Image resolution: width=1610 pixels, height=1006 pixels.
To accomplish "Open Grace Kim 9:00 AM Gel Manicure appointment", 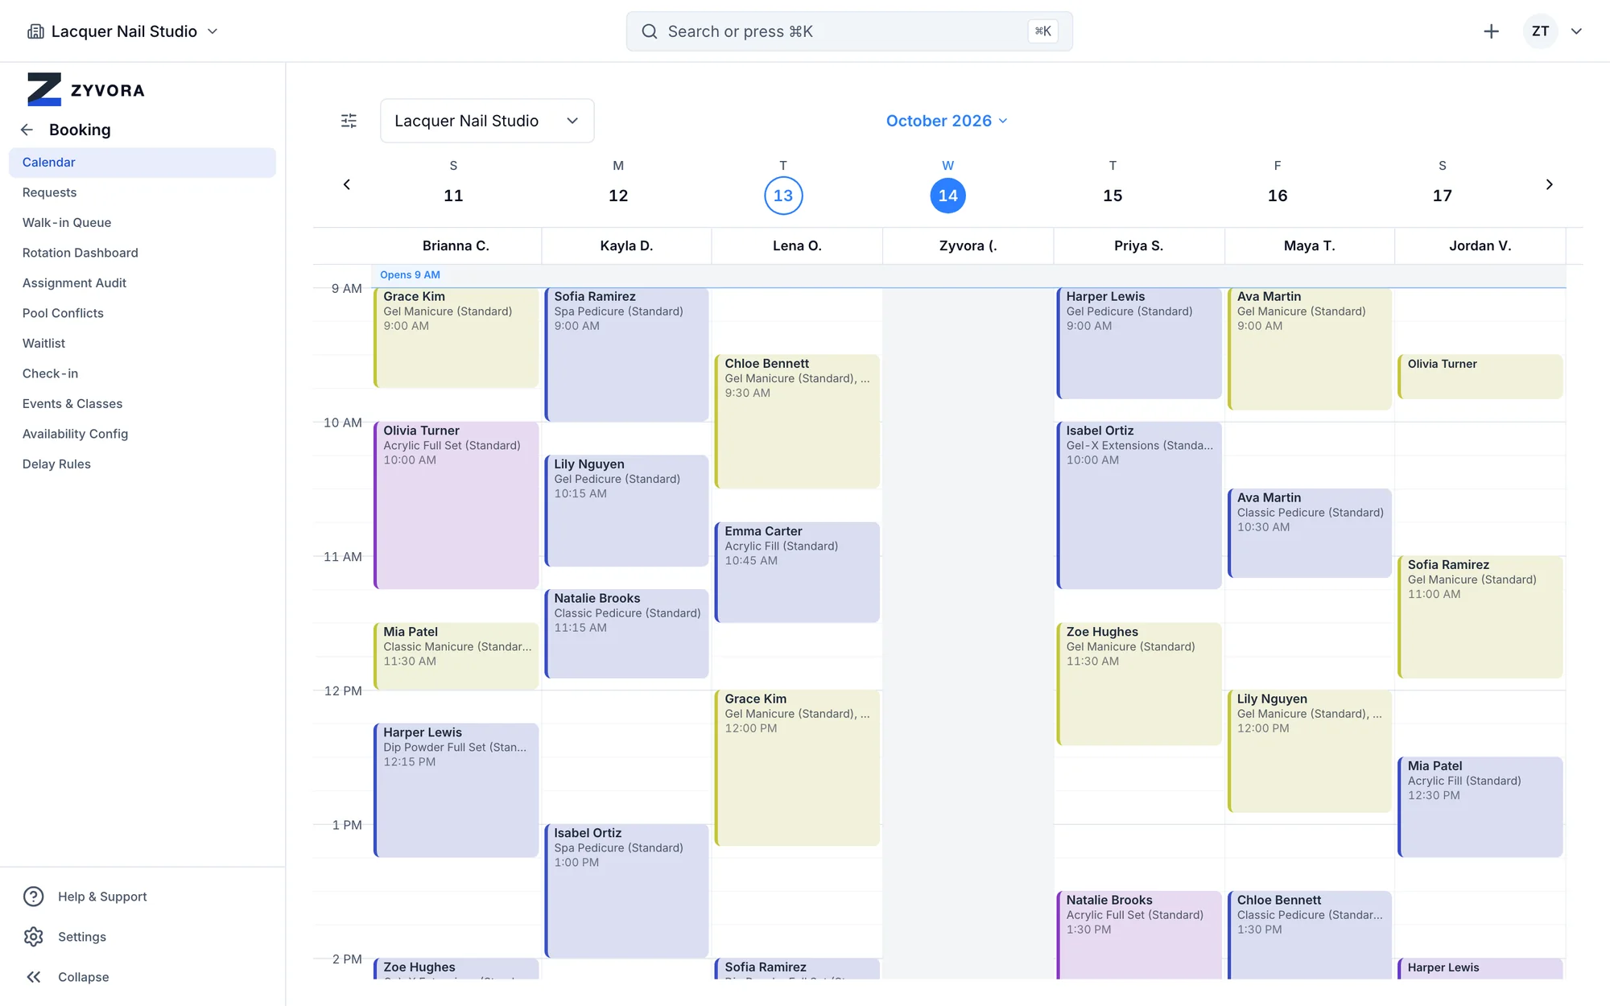I will point(456,337).
